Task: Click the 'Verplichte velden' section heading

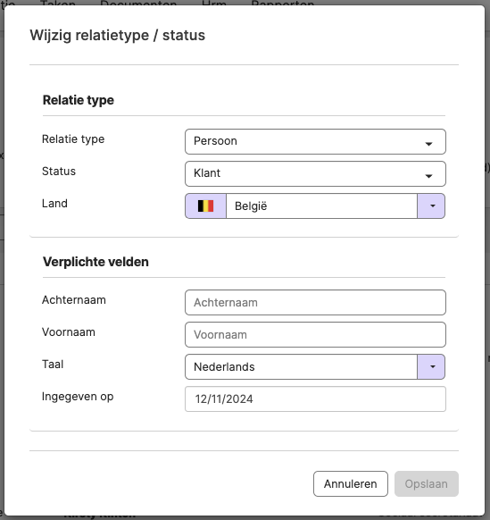Action: pyautogui.click(x=96, y=262)
